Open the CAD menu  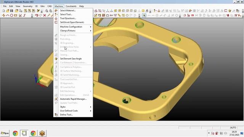point(50,6)
